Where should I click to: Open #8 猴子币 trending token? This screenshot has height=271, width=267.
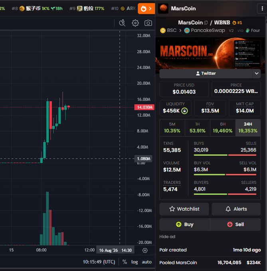click(37, 8)
